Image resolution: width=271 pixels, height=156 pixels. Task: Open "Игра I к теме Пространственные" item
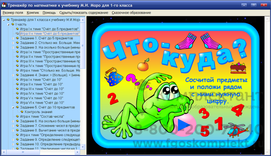click(x=50, y=52)
